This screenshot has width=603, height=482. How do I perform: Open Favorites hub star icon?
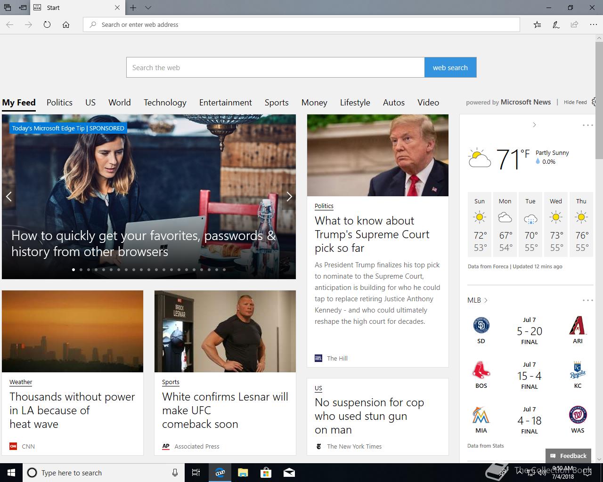pos(537,24)
